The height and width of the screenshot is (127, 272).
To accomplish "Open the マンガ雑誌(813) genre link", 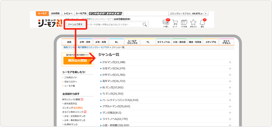I will pyautogui.click(x=112, y=113).
